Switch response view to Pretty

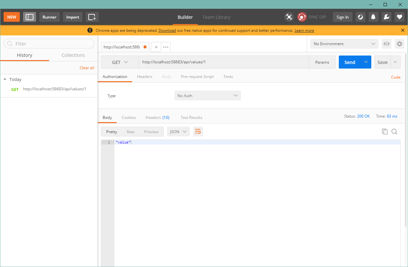click(x=111, y=132)
